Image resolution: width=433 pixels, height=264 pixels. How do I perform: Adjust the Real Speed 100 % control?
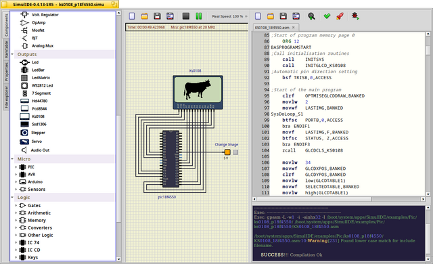click(227, 16)
